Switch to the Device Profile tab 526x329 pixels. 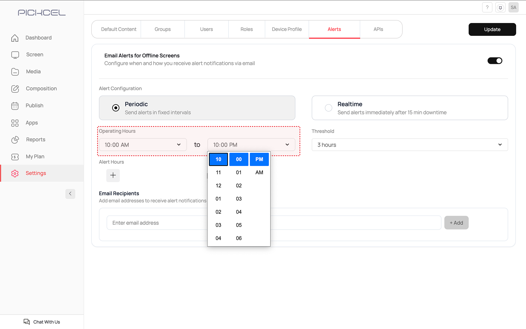pyautogui.click(x=287, y=29)
